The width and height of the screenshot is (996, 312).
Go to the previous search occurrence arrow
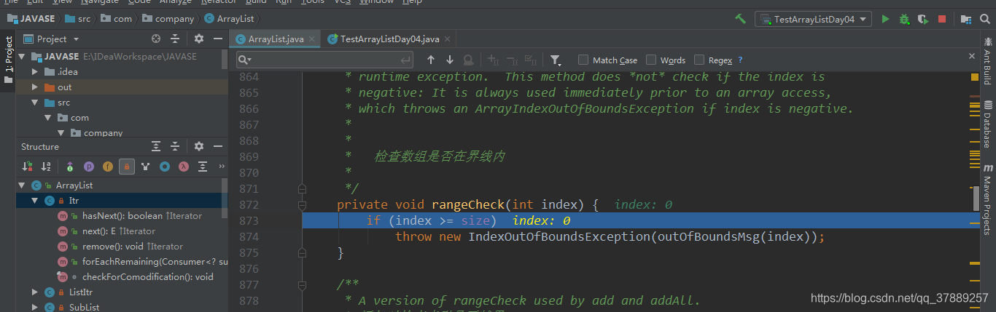(x=430, y=60)
